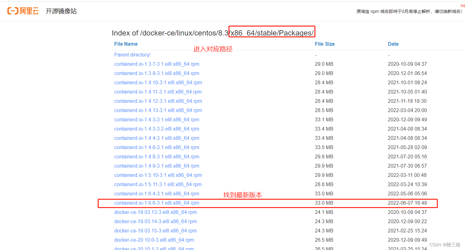The height and width of the screenshot is (250, 465).
Task: Download containerd.io-1.3.9-3.1.el8 package
Action: coord(157,73)
